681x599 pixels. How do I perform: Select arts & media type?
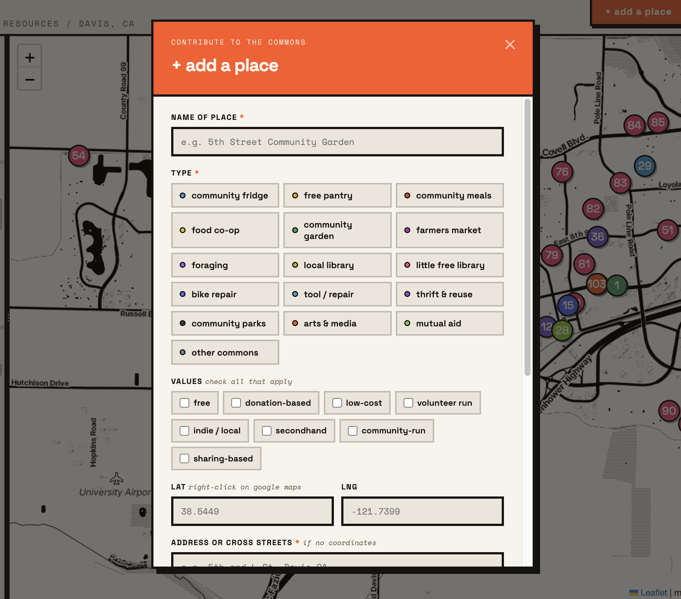click(337, 323)
